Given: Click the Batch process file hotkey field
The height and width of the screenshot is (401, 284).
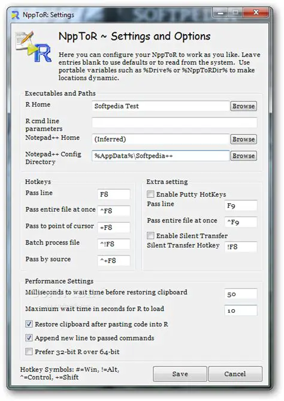Looking at the screenshot, I should coord(114,244).
